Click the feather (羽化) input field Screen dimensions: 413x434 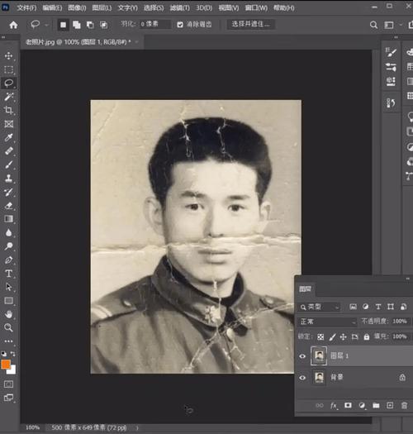[x=154, y=24]
